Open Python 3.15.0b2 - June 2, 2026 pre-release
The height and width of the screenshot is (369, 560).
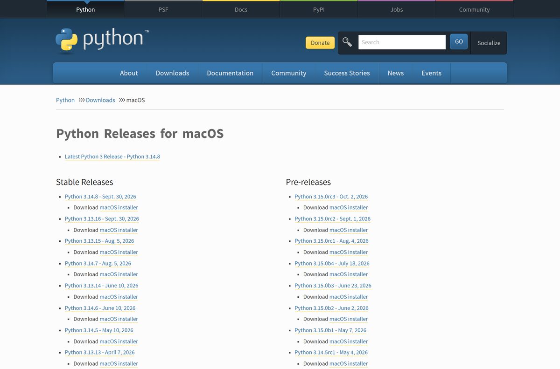331,308
